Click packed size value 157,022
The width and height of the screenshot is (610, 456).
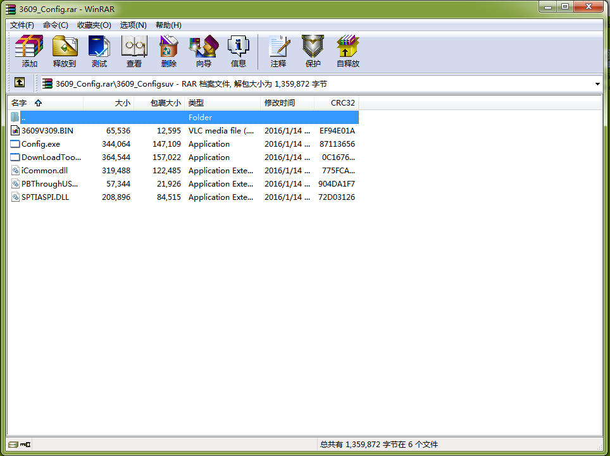[166, 157]
